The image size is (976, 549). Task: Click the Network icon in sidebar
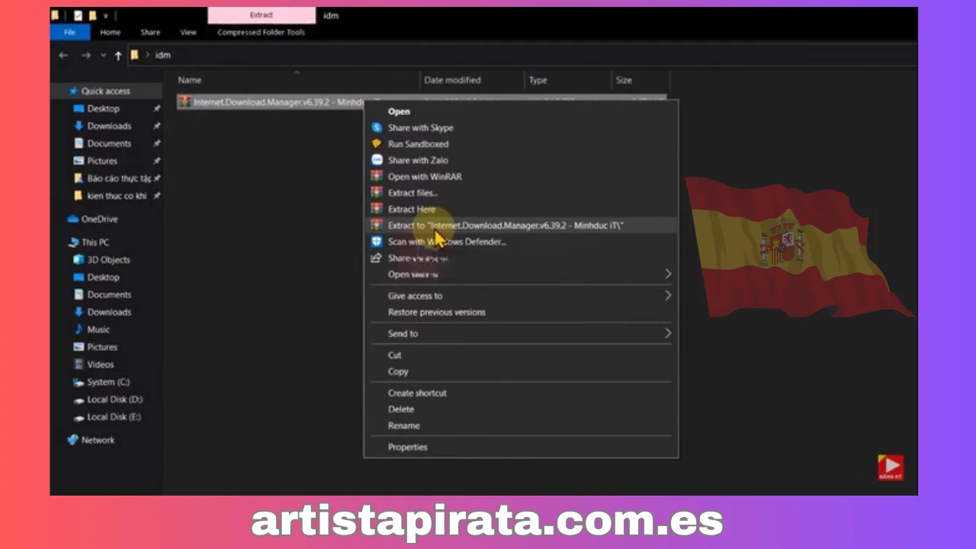pos(73,440)
